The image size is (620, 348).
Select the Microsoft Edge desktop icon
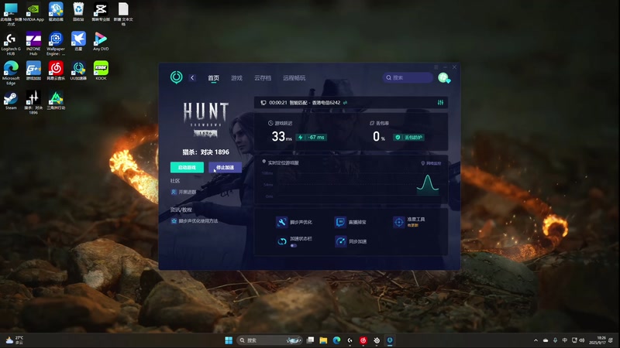click(x=11, y=73)
